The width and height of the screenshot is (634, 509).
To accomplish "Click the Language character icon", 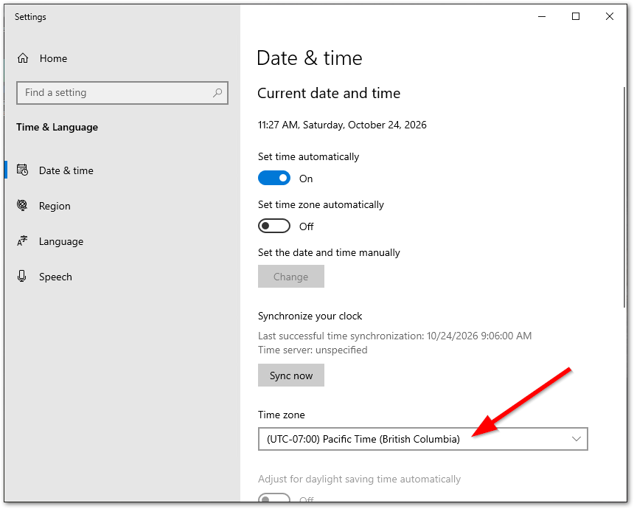I will coord(22,241).
